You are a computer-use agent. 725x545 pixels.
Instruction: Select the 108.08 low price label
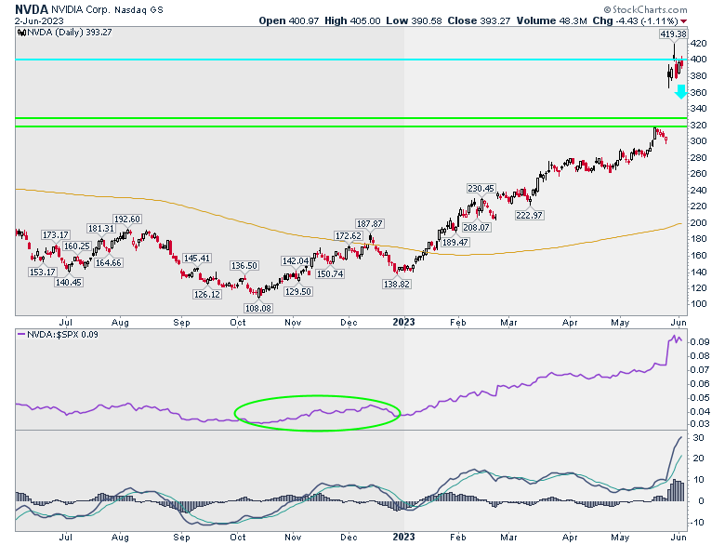coord(258,308)
